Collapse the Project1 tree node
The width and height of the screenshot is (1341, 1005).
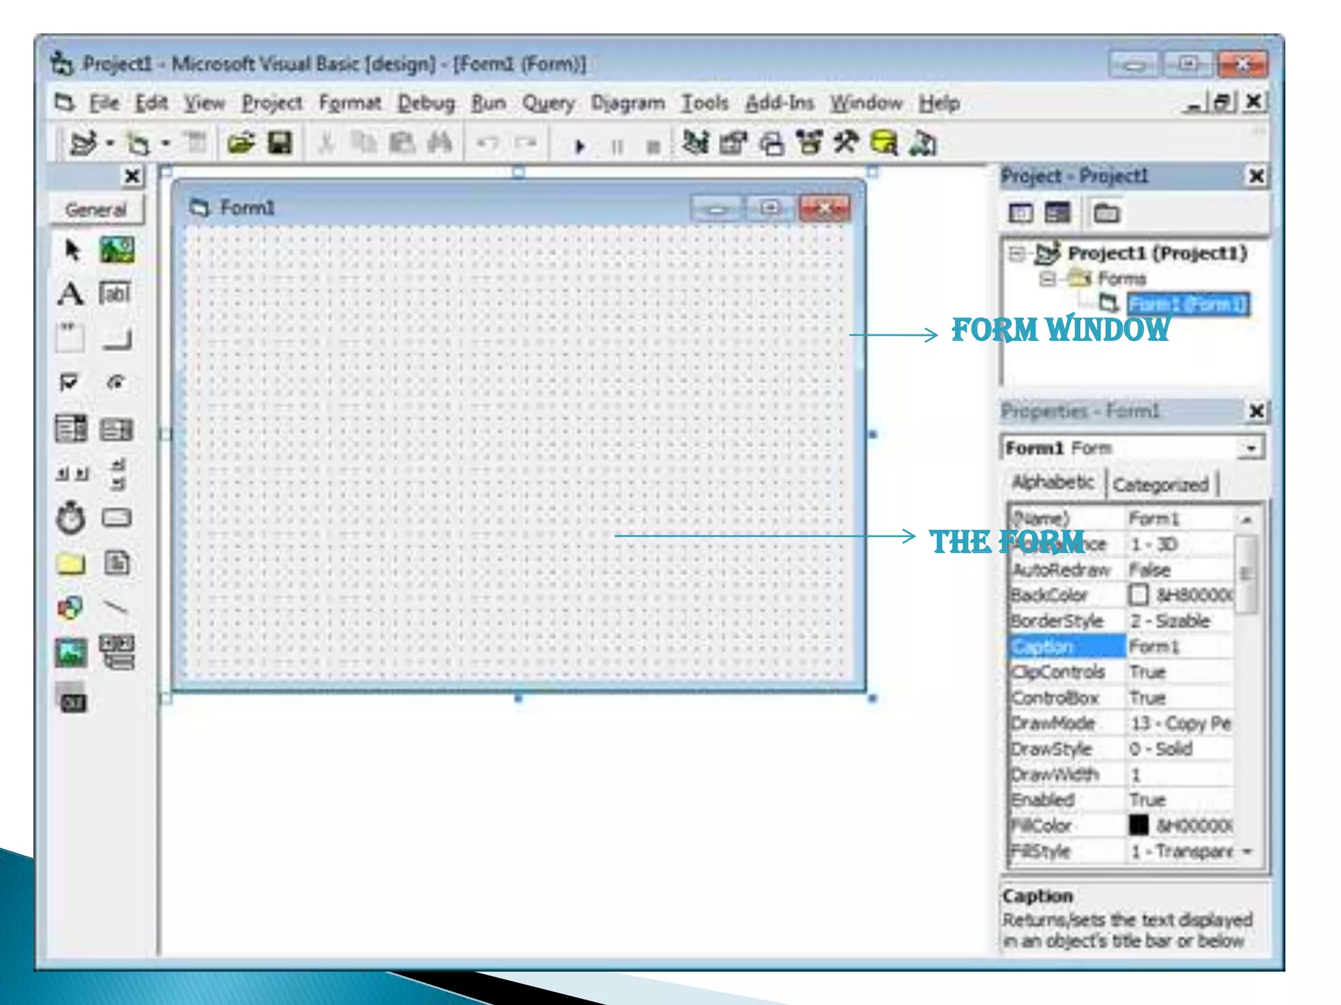pyautogui.click(x=1017, y=253)
